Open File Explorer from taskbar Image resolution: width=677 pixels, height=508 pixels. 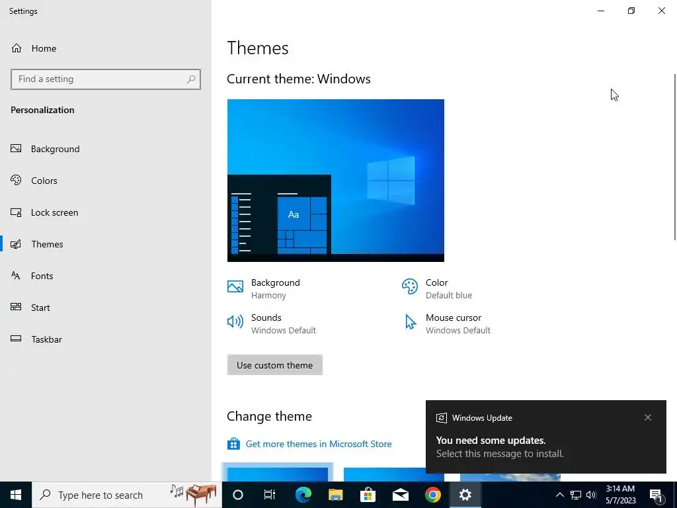click(335, 495)
